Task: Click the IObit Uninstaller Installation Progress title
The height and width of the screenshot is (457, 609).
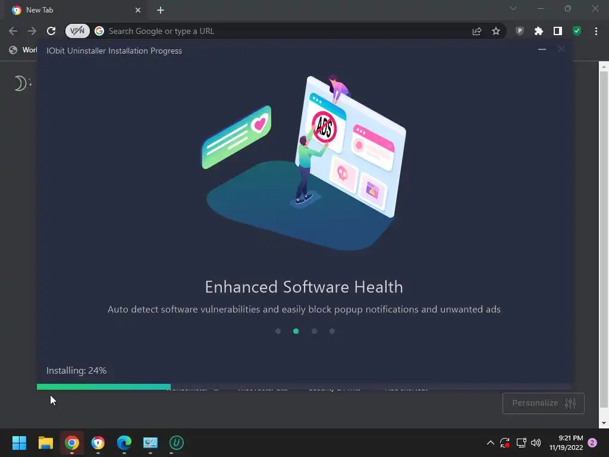Action: coord(114,51)
